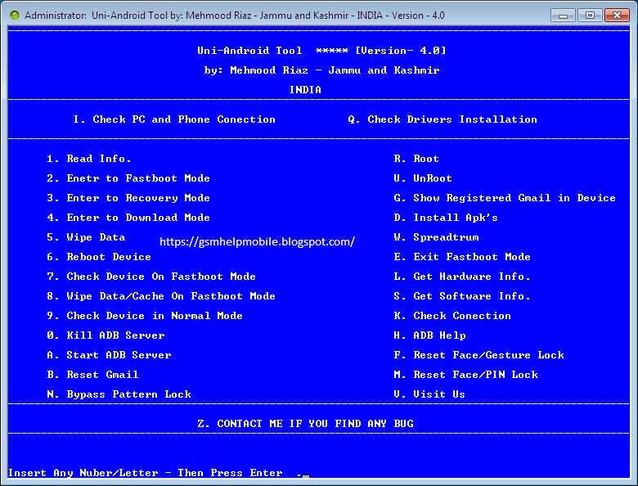
Task: Click the '0. Kill ADB Server' entry
Action: pos(106,335)
